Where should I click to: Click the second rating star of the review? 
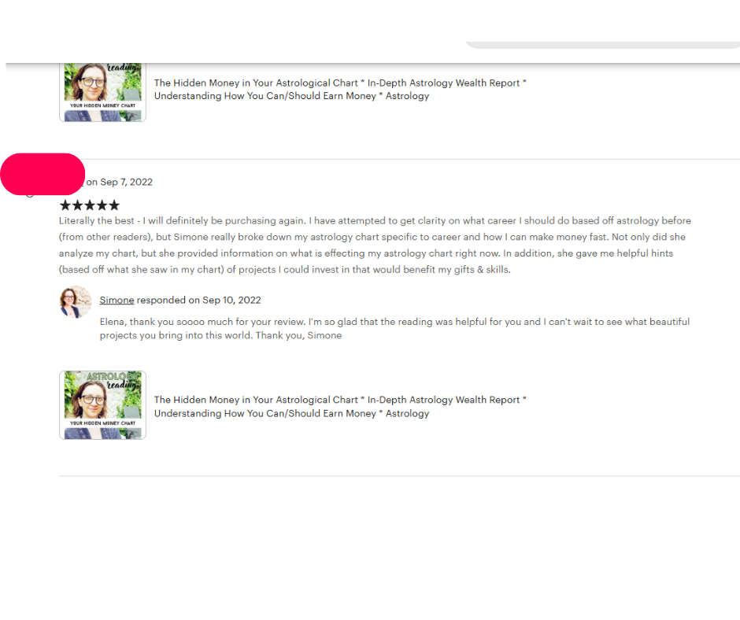[x=77, y=205]
